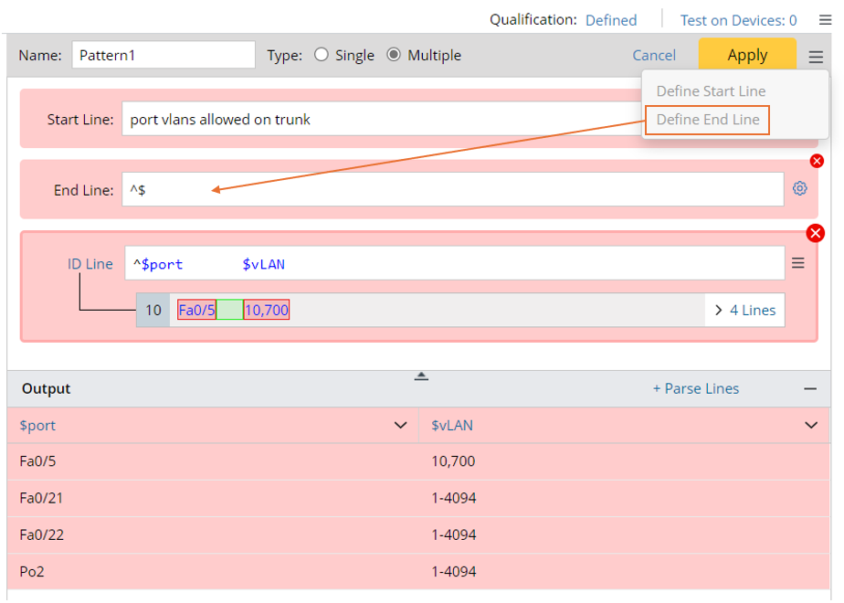Remove the End Line section via red X
This screenshot has height=603, width=844.
tap(816, 161)
